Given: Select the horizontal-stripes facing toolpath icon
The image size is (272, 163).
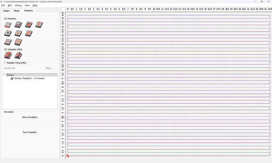Looking at the screenshot, I should 18,42.
